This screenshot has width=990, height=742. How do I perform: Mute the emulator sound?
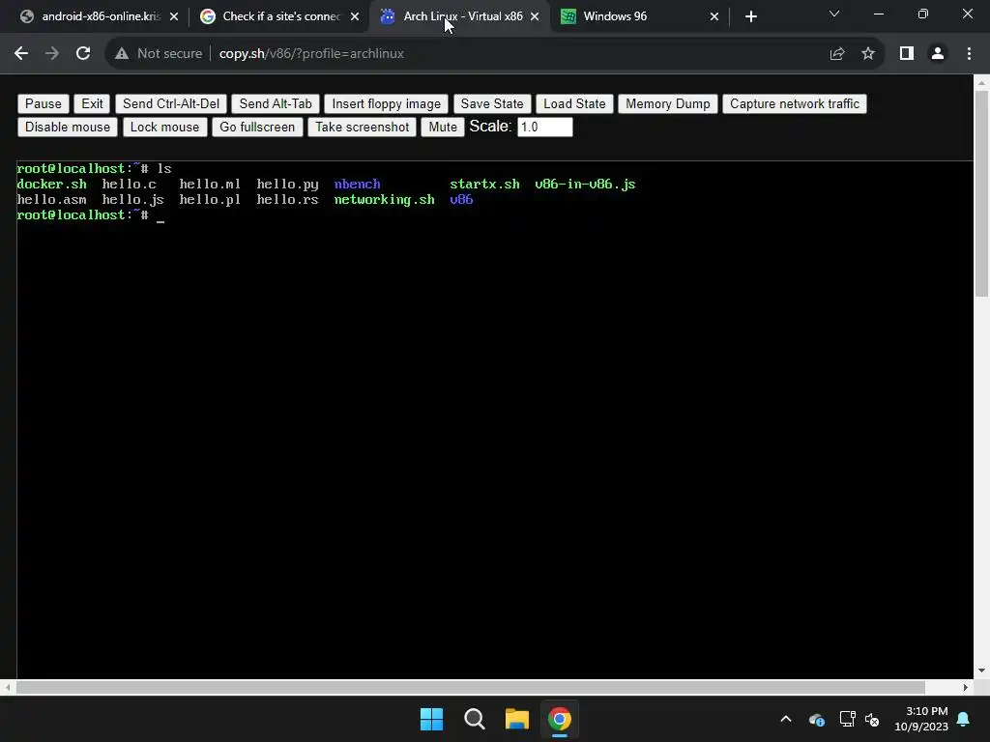pos(443,127)
